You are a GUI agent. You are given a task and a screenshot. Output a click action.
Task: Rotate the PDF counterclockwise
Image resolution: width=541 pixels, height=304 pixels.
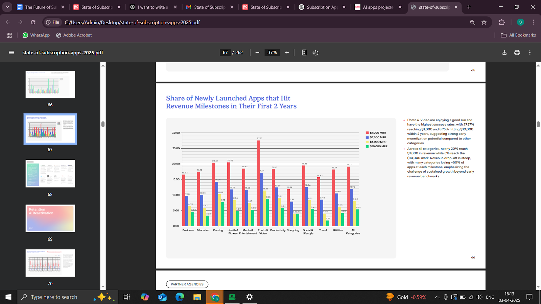coord(315,52)
